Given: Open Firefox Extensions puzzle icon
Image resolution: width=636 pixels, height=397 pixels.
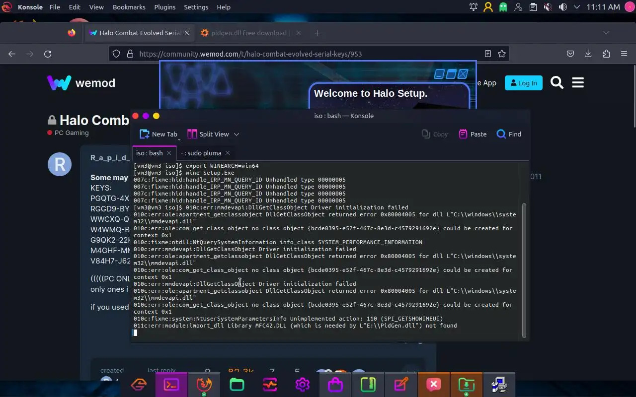Looking at the screenshot, I should click(606, 54).
